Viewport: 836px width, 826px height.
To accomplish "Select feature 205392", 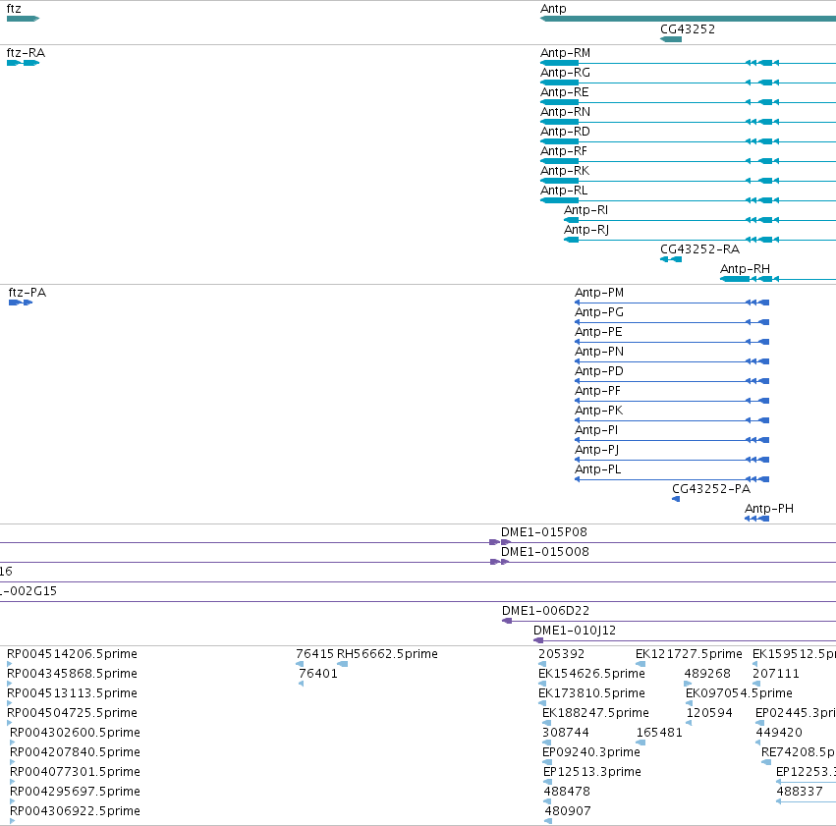I will 561,654.
